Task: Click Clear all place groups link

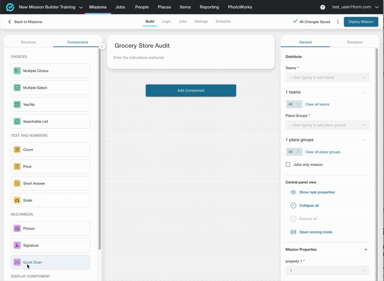Action: 323,152
